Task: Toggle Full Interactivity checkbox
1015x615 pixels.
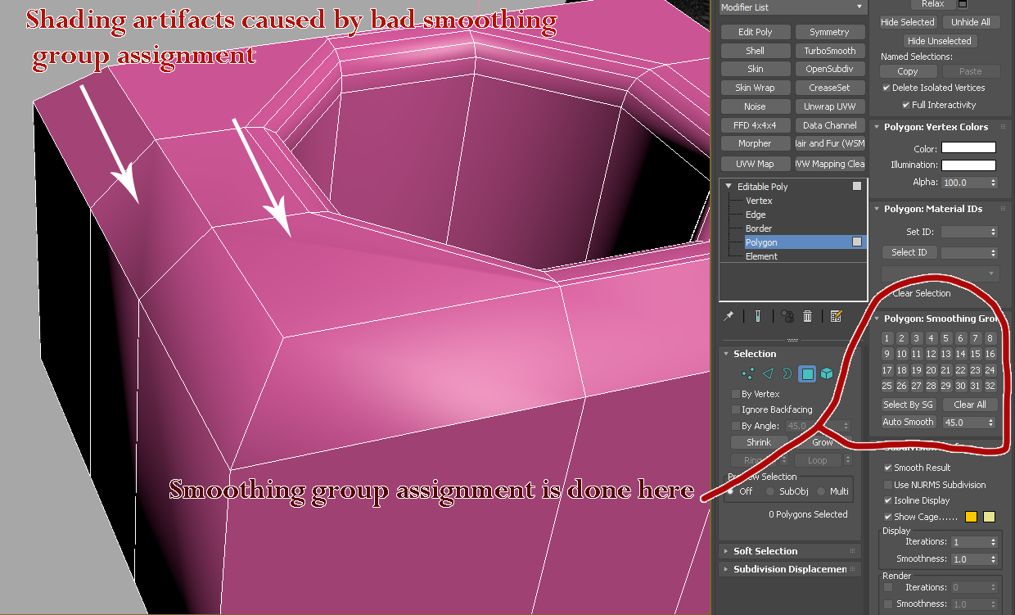Action: tap(906, 105)
